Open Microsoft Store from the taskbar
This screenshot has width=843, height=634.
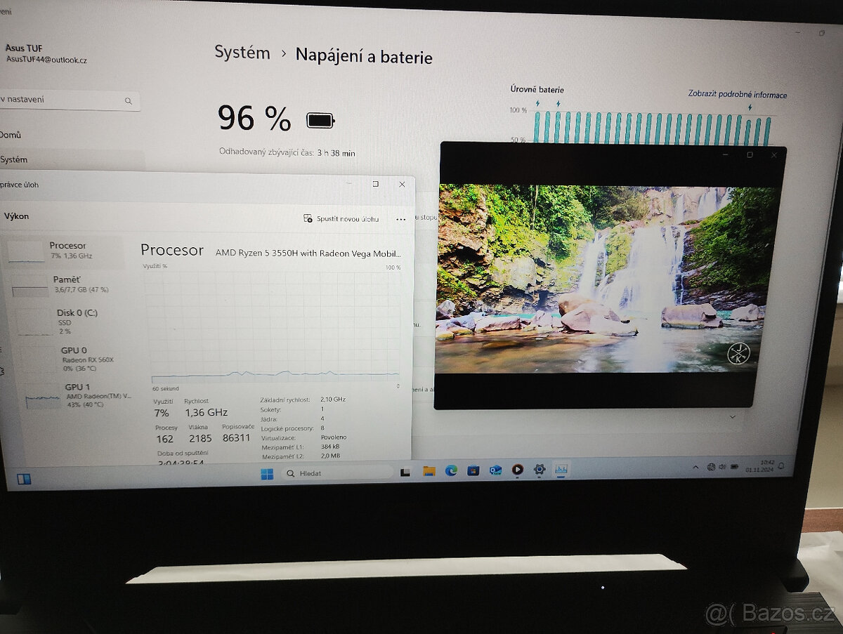coord(473,470)
